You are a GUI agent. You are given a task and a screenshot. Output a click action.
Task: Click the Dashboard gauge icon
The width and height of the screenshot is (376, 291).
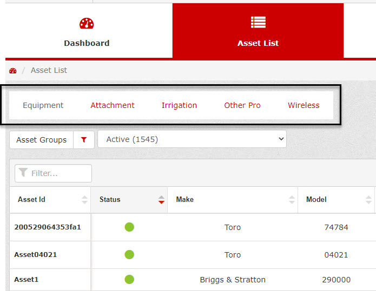pos(87,23)
